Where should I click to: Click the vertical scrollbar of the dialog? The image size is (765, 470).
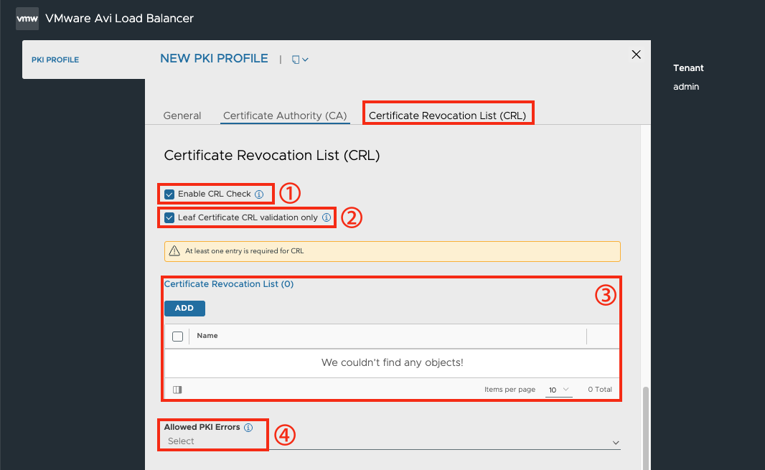tap(645, 427)
